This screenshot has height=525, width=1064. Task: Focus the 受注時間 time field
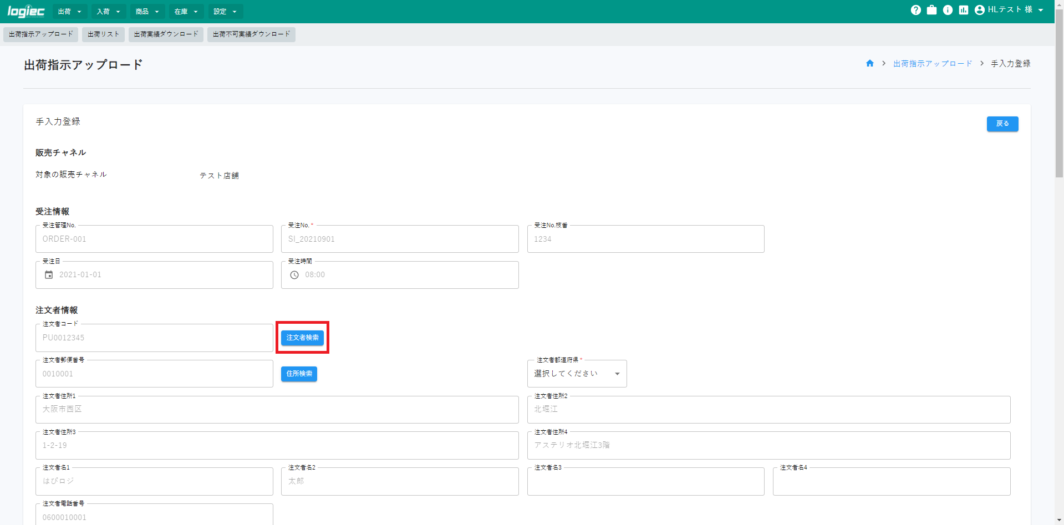[400, 275]
